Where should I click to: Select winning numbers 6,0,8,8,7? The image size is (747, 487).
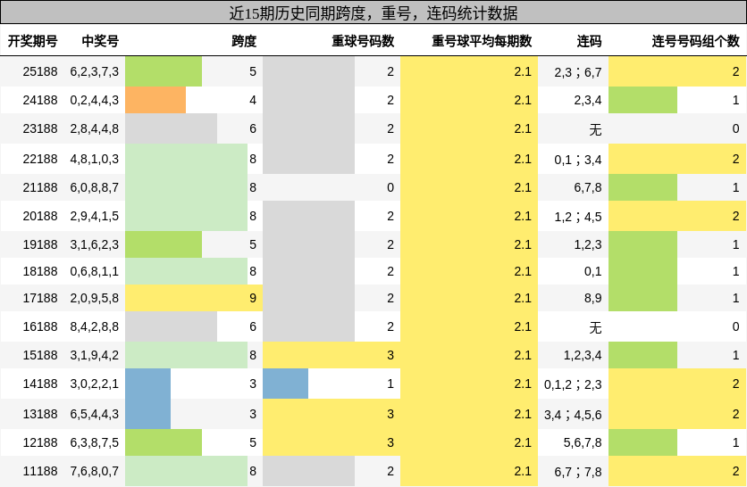[x=95, y=187]
